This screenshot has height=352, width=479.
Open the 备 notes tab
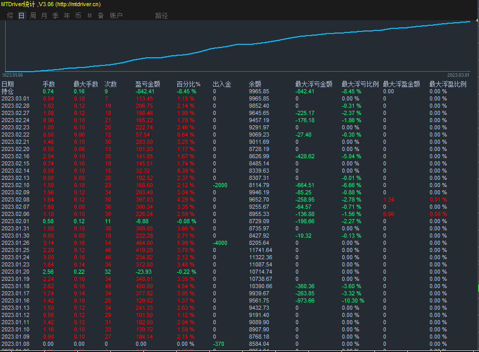click(x=101, y=15)
